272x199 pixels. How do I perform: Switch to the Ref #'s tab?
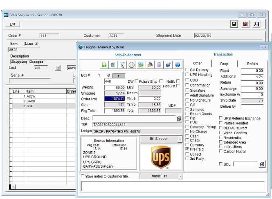click(x=252, y=64)
